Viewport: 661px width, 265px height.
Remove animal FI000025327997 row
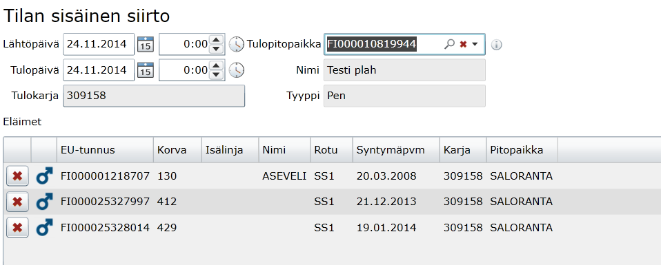pos(17,202)
